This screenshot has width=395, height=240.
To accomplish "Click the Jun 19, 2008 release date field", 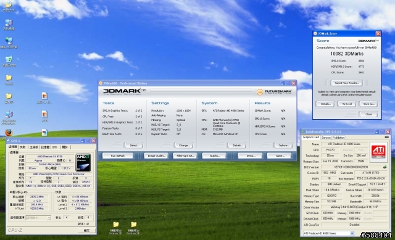I will 331,161.
